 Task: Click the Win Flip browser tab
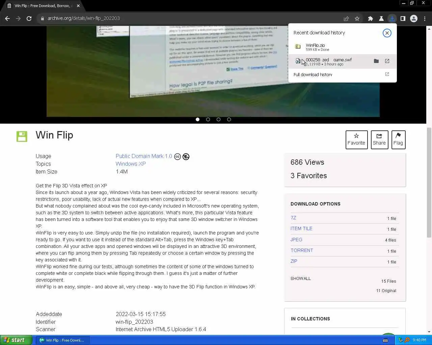[43, 6]
